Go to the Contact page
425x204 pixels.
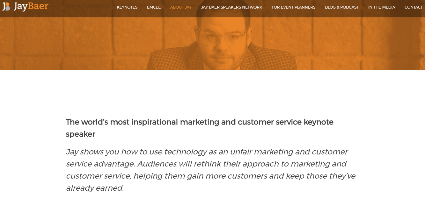(414, 7)
